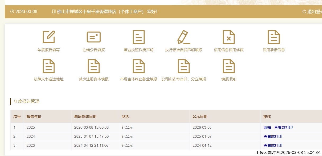Viewport: 322px width, 156px height.
Task: Click the 信用承诺信息 document icon
Action: click(274, 37)
